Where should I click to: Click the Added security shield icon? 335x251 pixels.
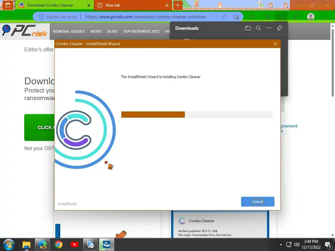41,17
